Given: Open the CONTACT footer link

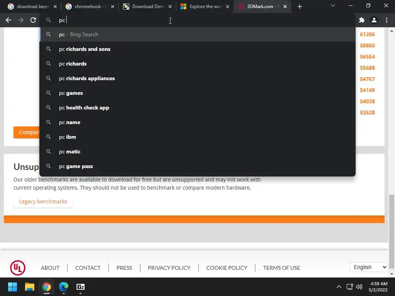Looking at the screenshot, I should (x=88, y=268).
